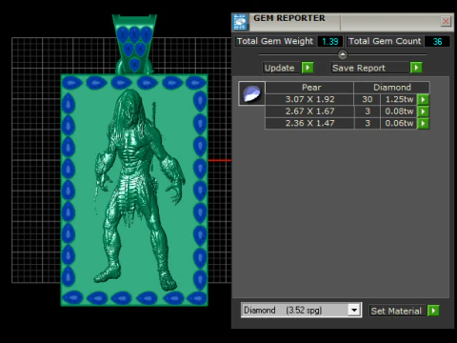Screen dimensions: 457x343
Task: Open the Diamond material dropdown
Action: (354, 310)
